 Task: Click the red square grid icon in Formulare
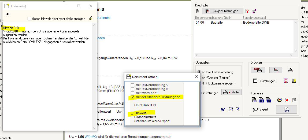coord(287,100)
